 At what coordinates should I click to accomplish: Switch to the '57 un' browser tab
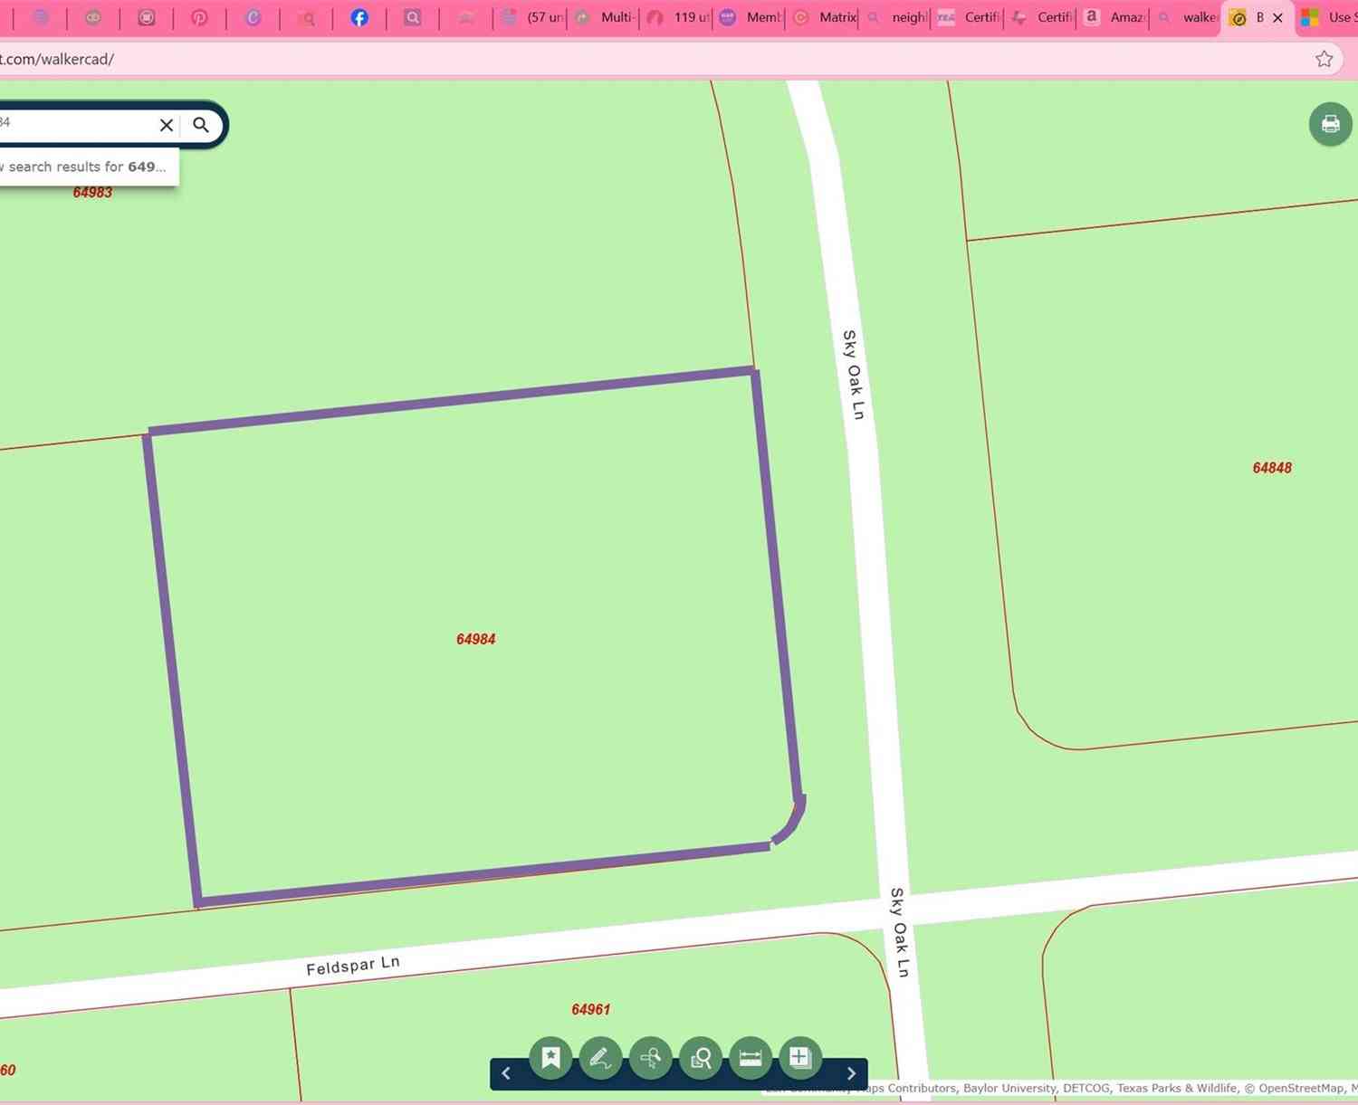[532, 17]
